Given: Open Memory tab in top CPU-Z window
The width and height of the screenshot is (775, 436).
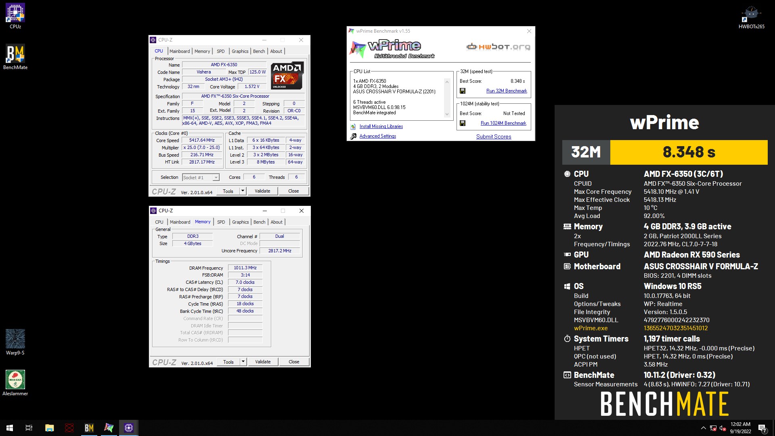Looking at the screenshot, I should pos(202,51).
